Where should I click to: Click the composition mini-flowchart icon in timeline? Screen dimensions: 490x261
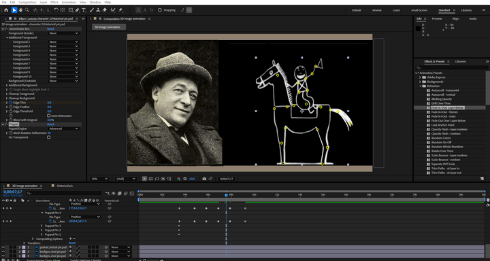pos(108,194)
